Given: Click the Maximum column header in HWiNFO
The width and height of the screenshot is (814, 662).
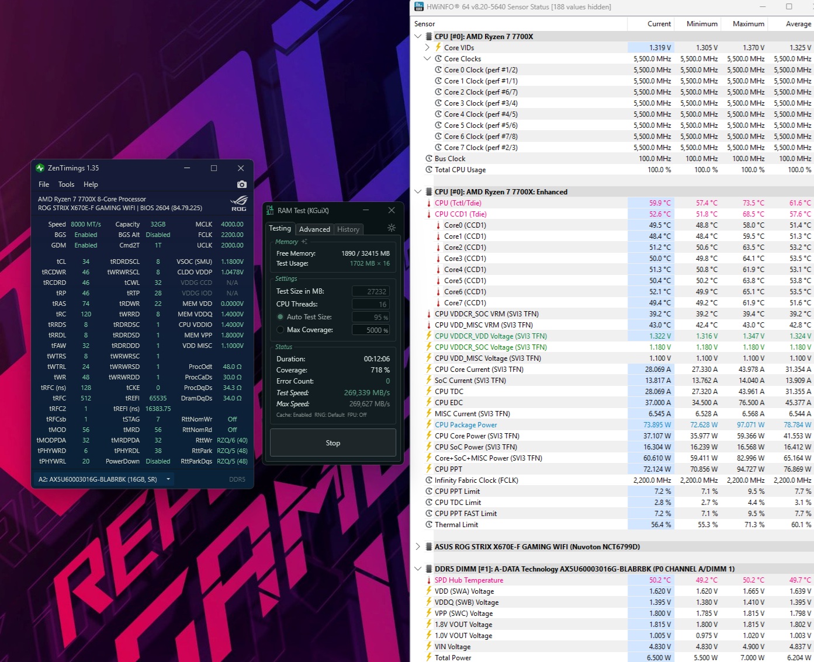Looking at the screenshot, I should click(744, 24).
